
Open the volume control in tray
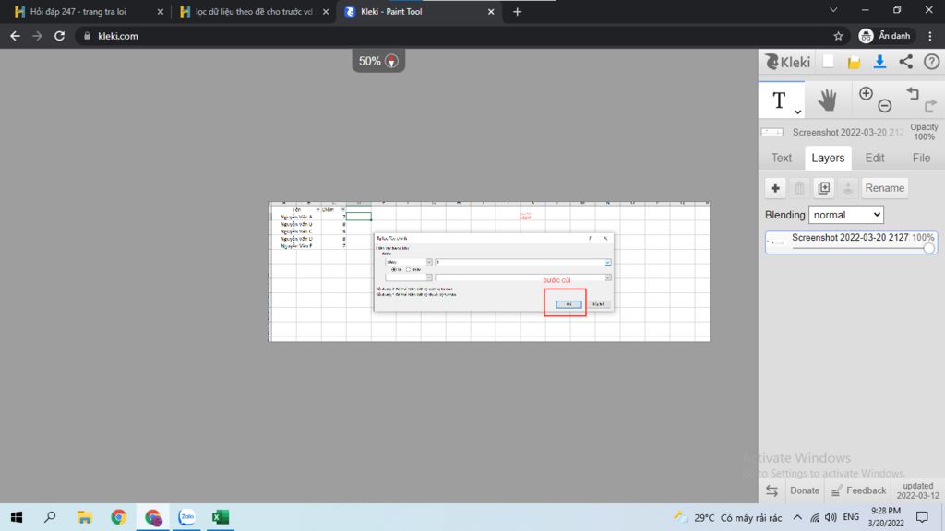831,517
